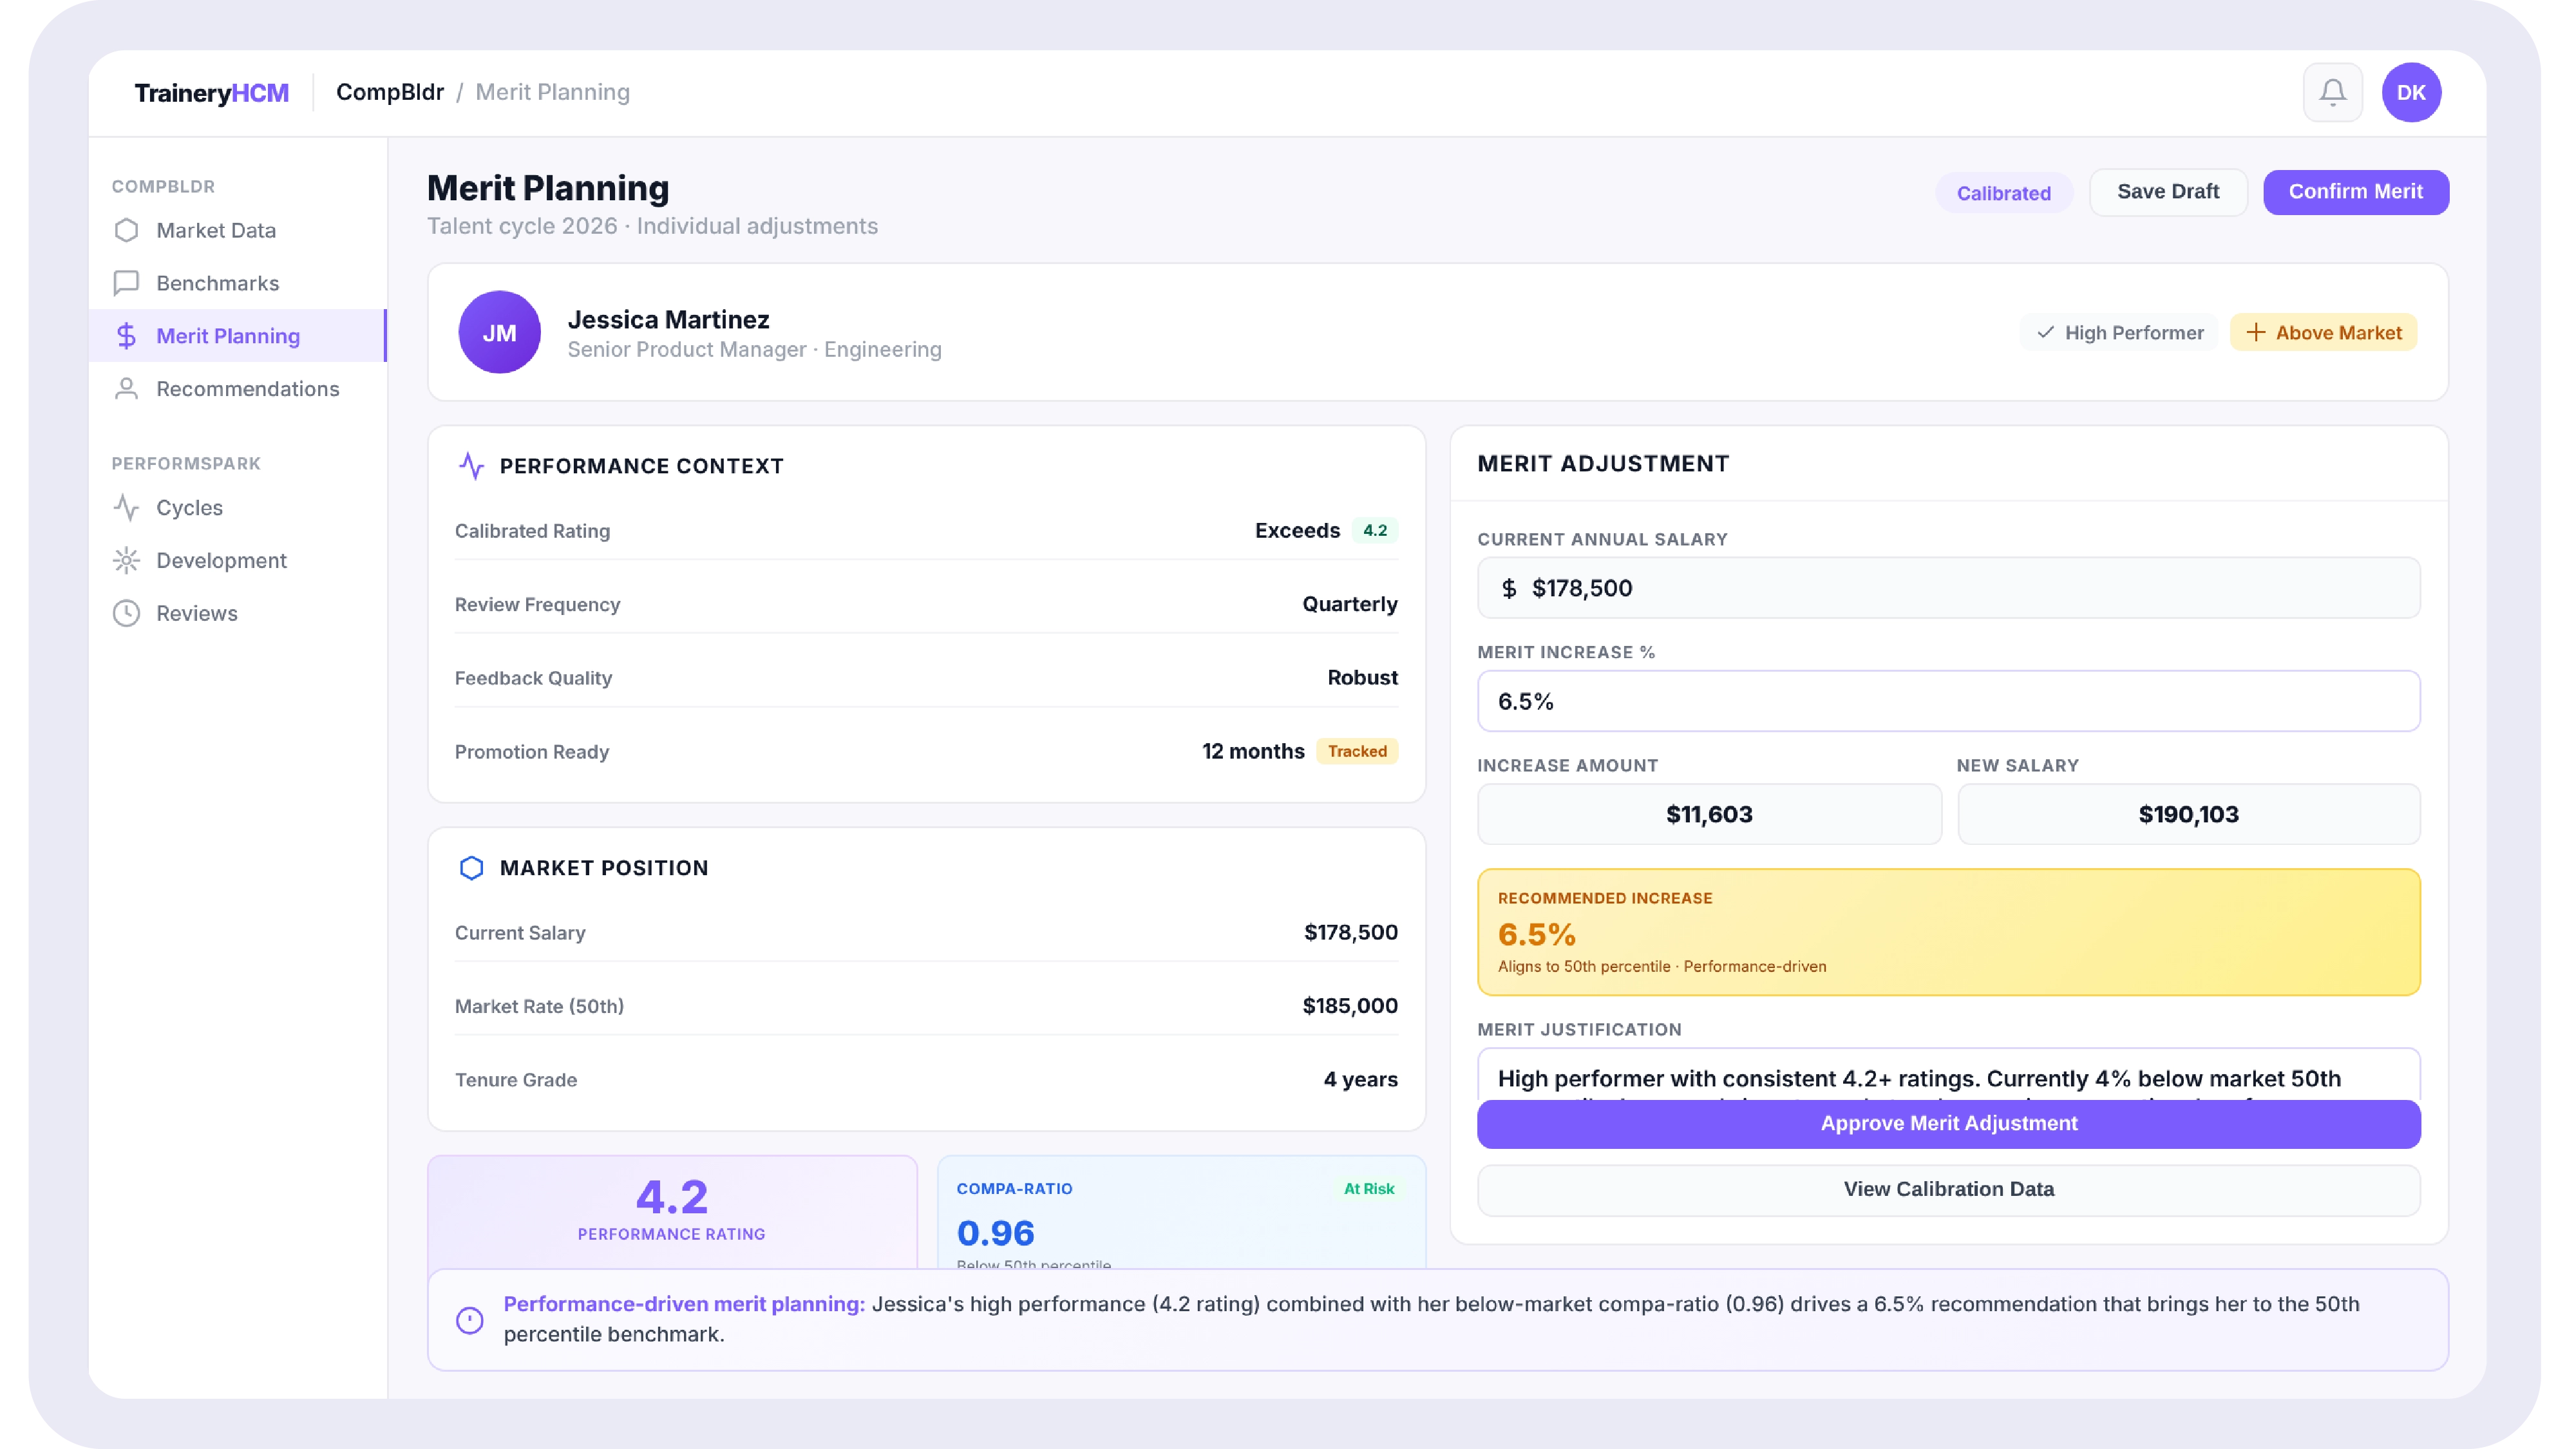The width and height of the screenshot is (2576, 1449).
Task: Click Current Salary $178,500 in Market Position
Action: tap(1350, 932)
